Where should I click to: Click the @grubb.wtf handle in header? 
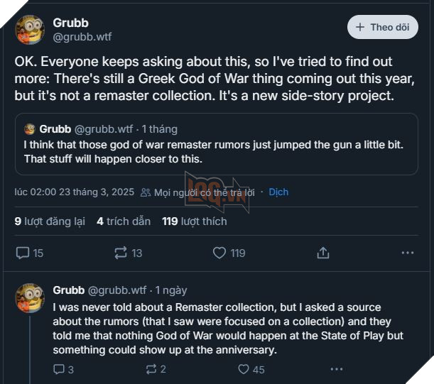pyautogui.click(x=82, y=37)
